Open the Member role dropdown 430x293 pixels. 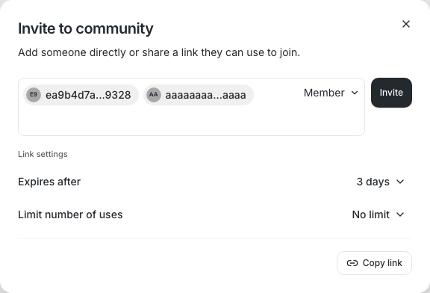[331, 93]
